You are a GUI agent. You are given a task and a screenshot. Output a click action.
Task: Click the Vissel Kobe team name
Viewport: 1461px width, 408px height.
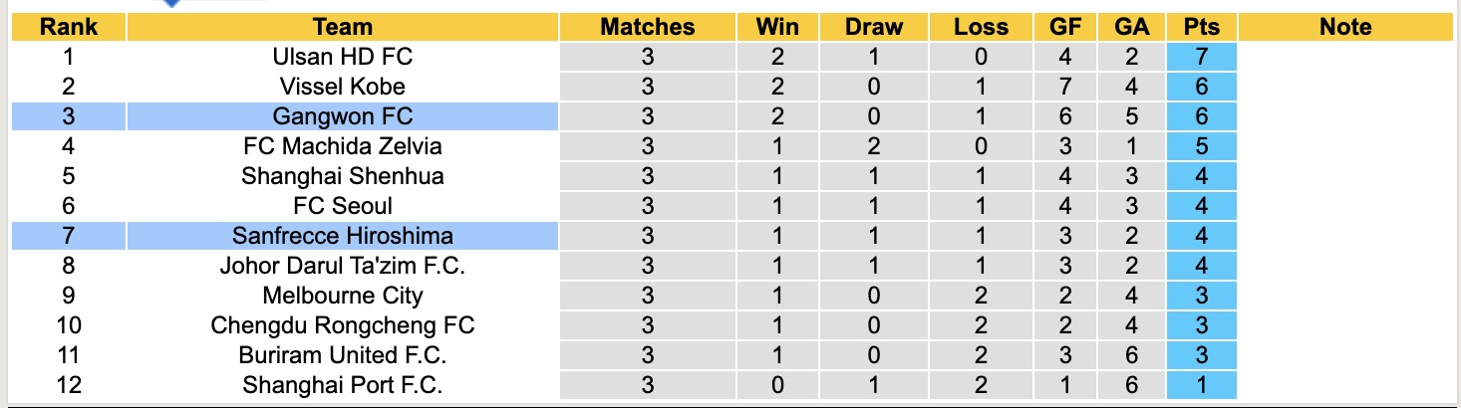[x=342, y=88]
